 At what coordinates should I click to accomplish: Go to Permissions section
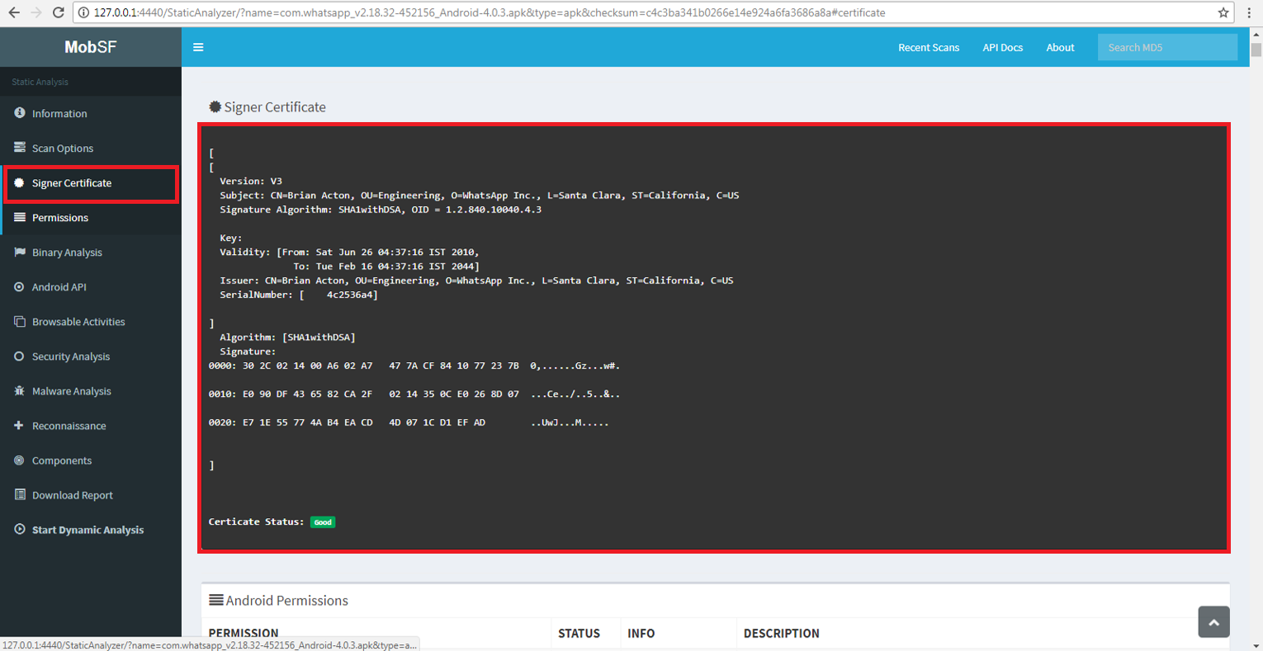[x=60, y=218]
